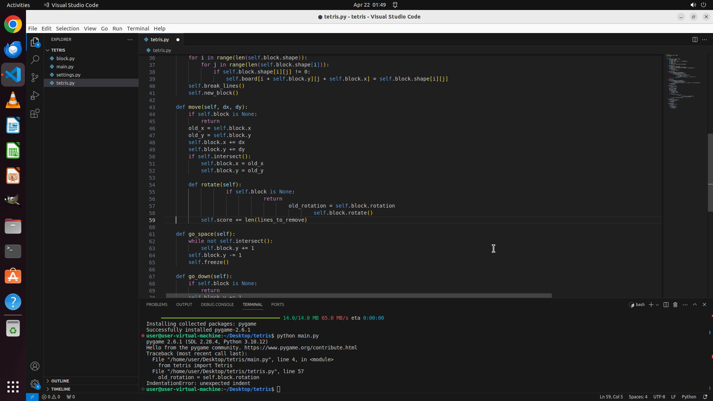Split the terminal panel
Viewport: 713px width, 401px height.
click(x=666, y=304)
